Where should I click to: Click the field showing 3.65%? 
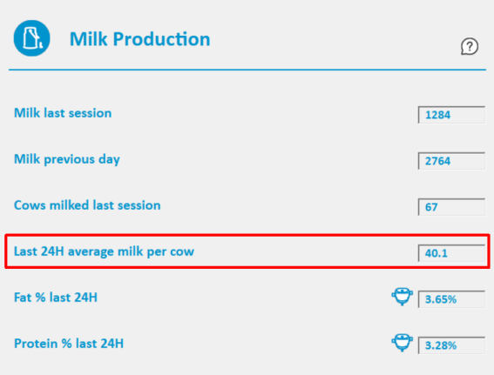click(451, 299)
